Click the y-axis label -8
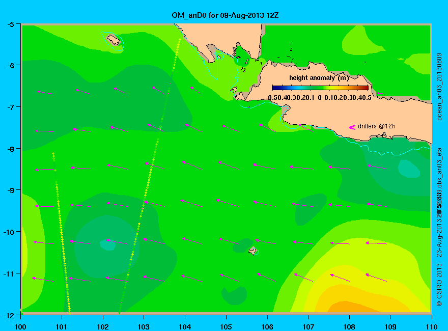448x331 pixels. [x=10, y=149]
